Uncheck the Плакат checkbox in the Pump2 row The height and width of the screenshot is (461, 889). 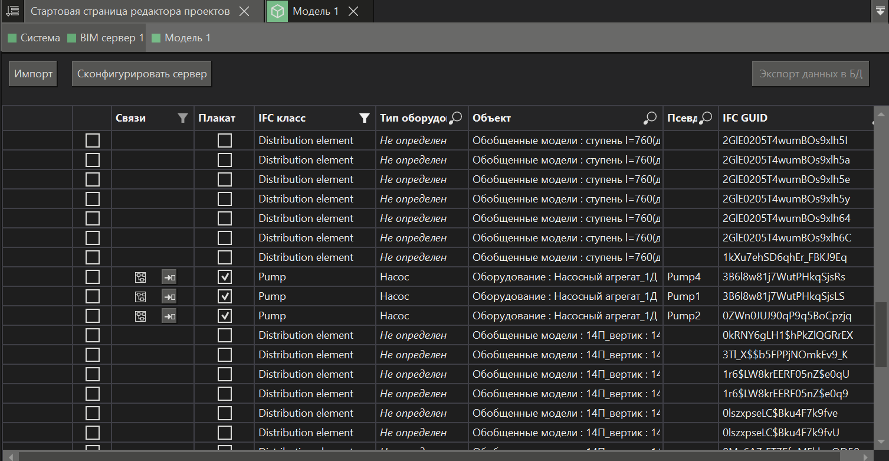[x=225, y=316]
